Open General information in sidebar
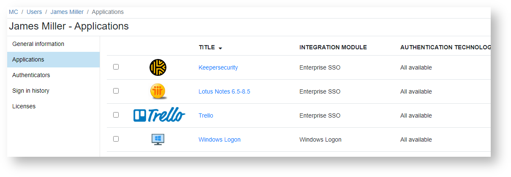Screen dimensions: 511x177 click(x=38, y=44)
